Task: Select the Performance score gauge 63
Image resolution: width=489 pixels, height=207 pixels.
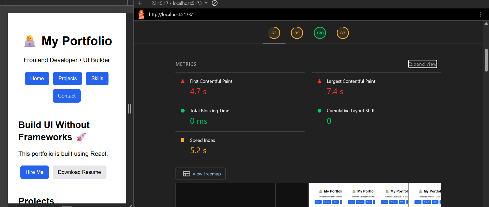Action: [x=274, y=33]
